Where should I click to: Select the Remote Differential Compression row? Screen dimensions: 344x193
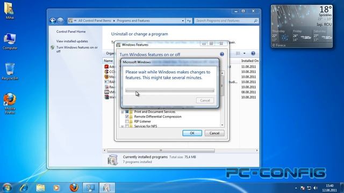[x=157, y=117]
